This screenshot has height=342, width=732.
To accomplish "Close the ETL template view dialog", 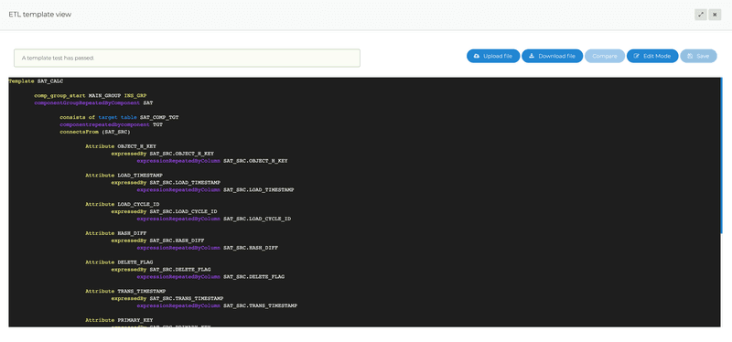I will click(x=715, y=15).
